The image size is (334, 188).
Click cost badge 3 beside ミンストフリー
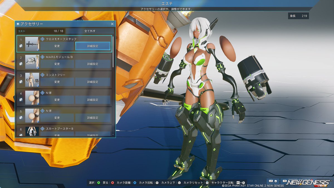[x=43, y=75]
